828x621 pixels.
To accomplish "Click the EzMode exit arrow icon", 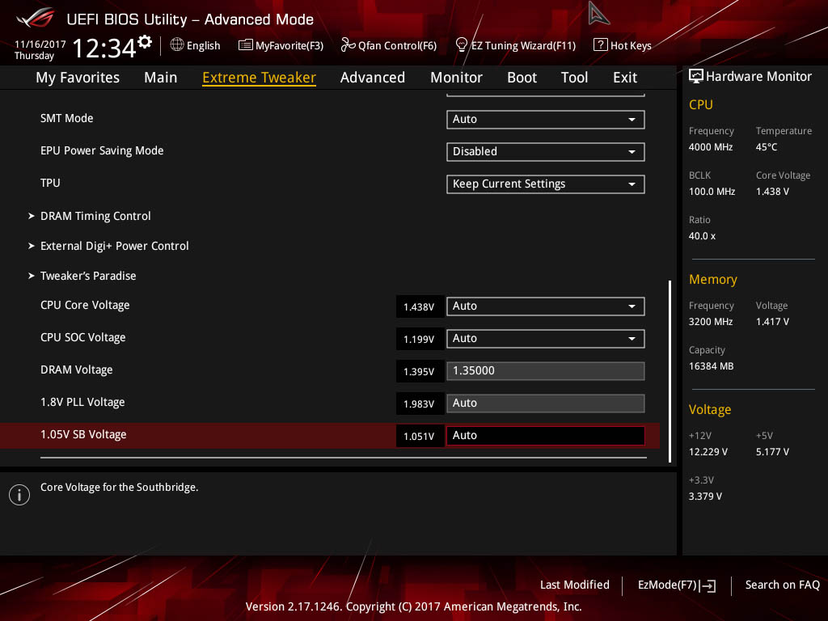I will [708, 585].
